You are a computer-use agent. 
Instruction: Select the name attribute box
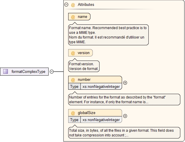79,16
